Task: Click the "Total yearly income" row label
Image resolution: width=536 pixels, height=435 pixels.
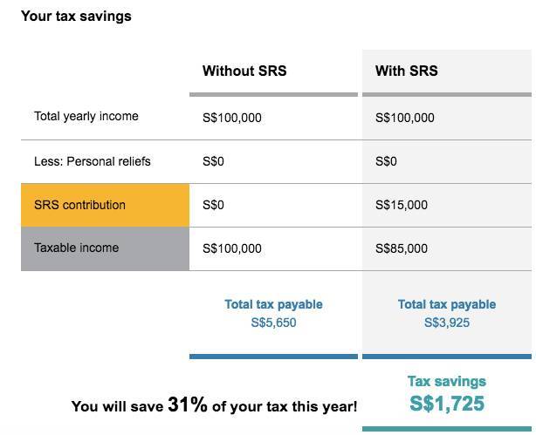Action: tap(86, 116)
